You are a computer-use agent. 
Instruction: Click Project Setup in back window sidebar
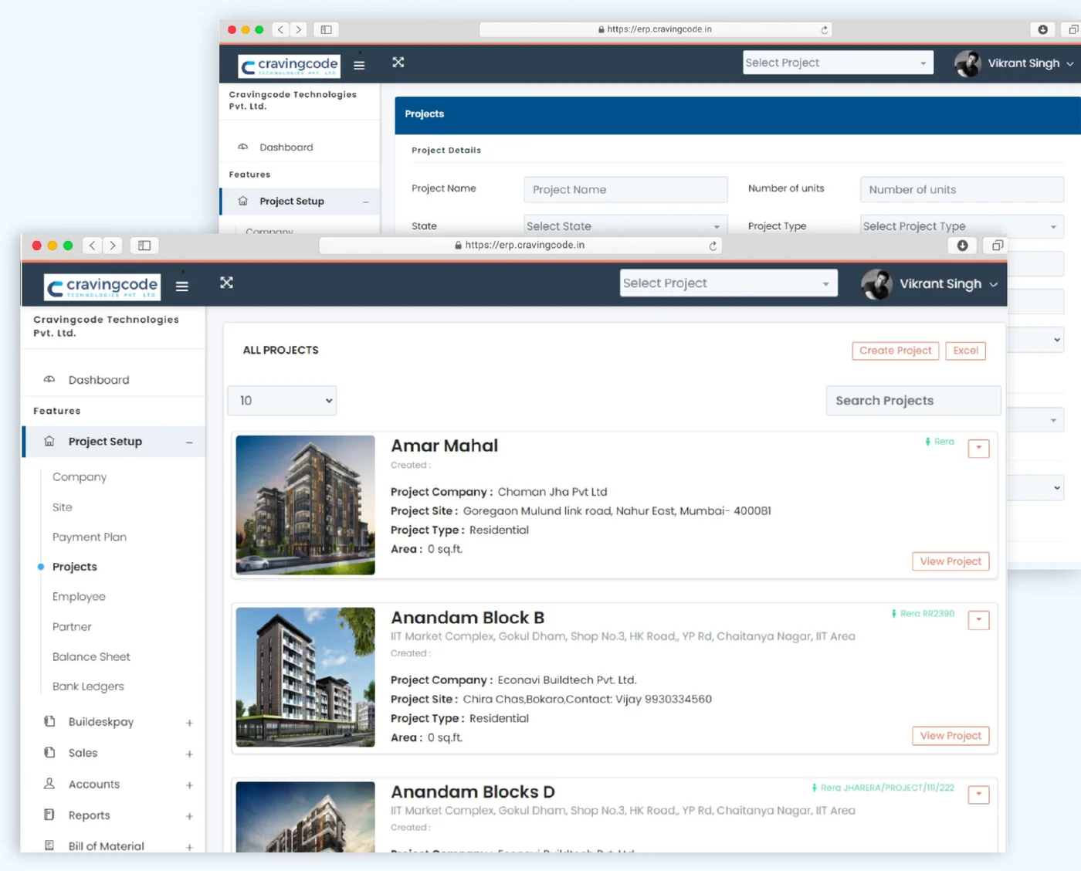(x=292, y=202)
